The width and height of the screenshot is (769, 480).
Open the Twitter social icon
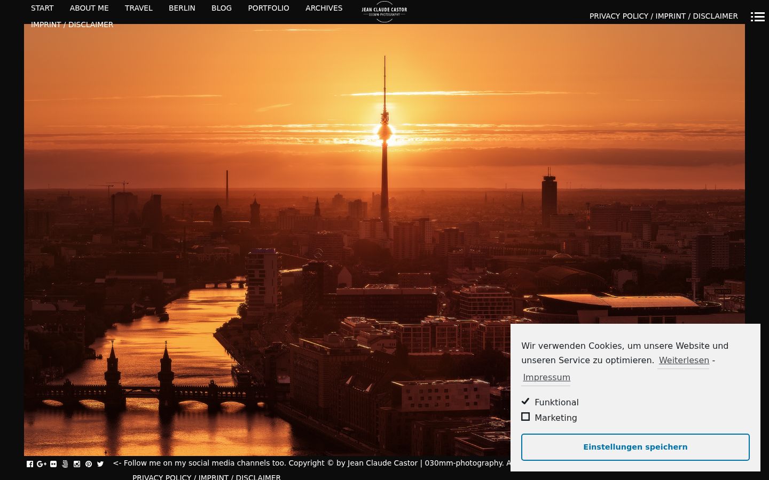coord(100,464)
